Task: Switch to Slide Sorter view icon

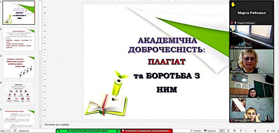Action: [x=228, y=131]
